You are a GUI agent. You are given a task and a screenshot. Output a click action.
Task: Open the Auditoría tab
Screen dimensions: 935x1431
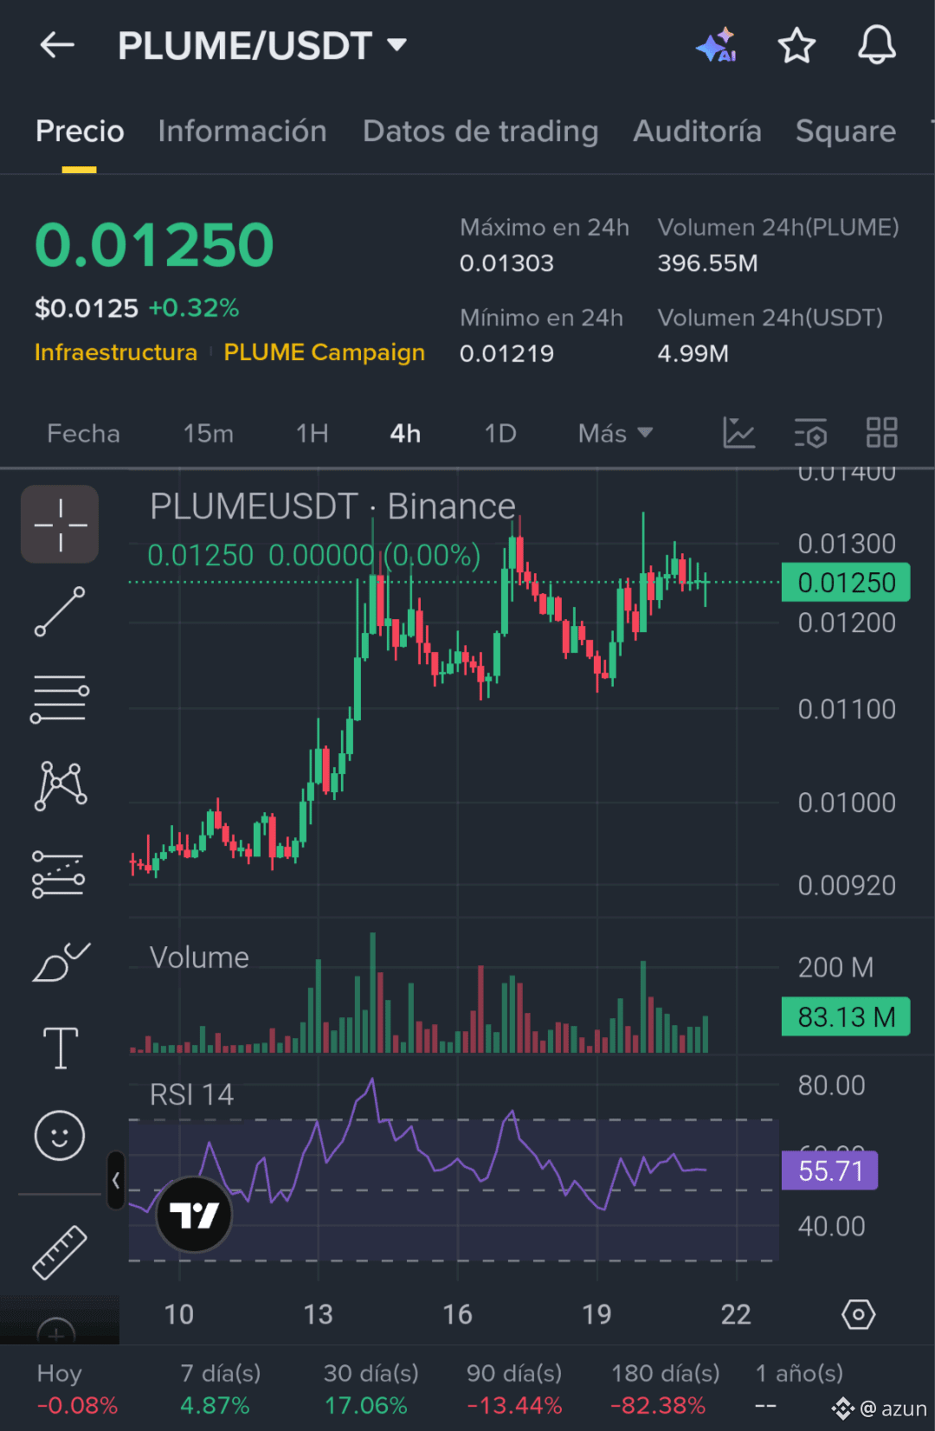698,131
